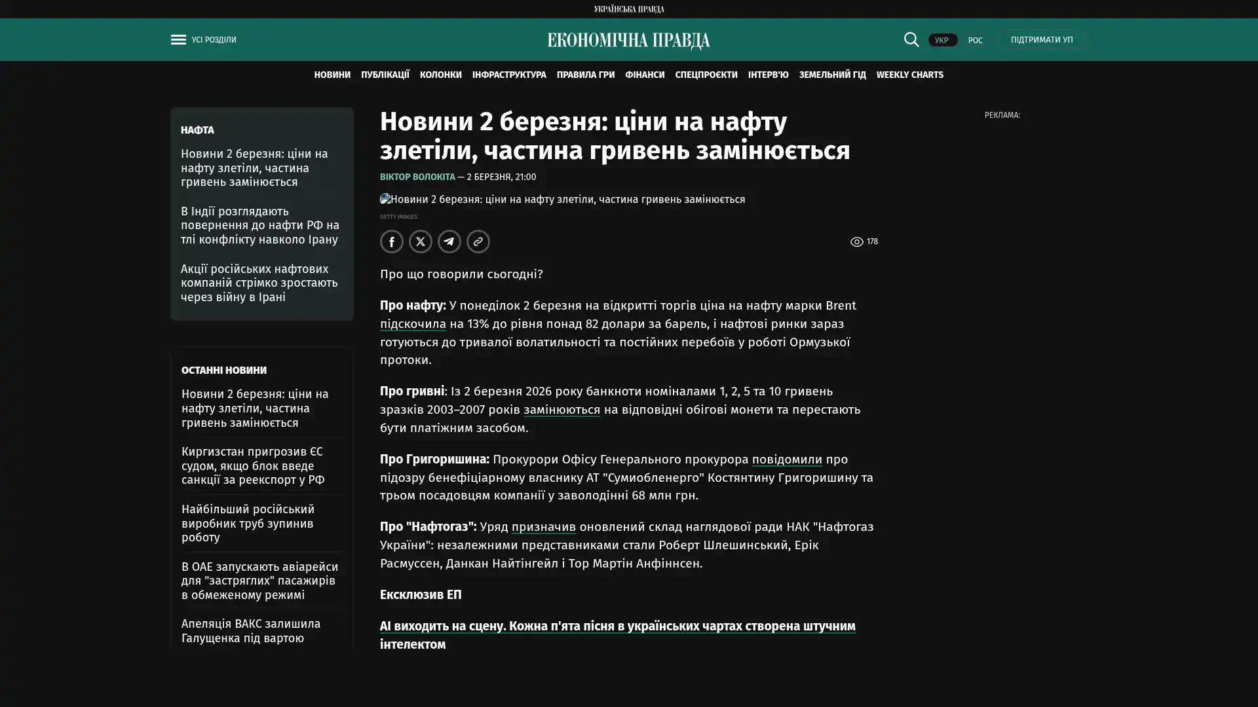The height and width of the screenshot is (707, 1258).
Task: Click the Економічна правда logo
Action: tap(628, 41)
